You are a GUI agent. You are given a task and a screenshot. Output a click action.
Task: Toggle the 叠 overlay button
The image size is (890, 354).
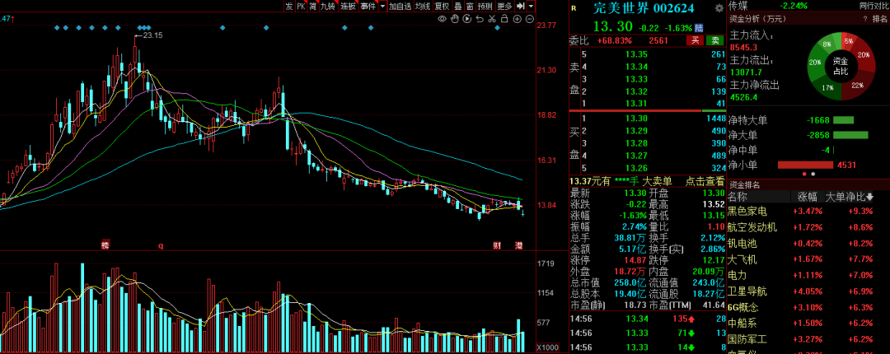(x=457, y=7)
